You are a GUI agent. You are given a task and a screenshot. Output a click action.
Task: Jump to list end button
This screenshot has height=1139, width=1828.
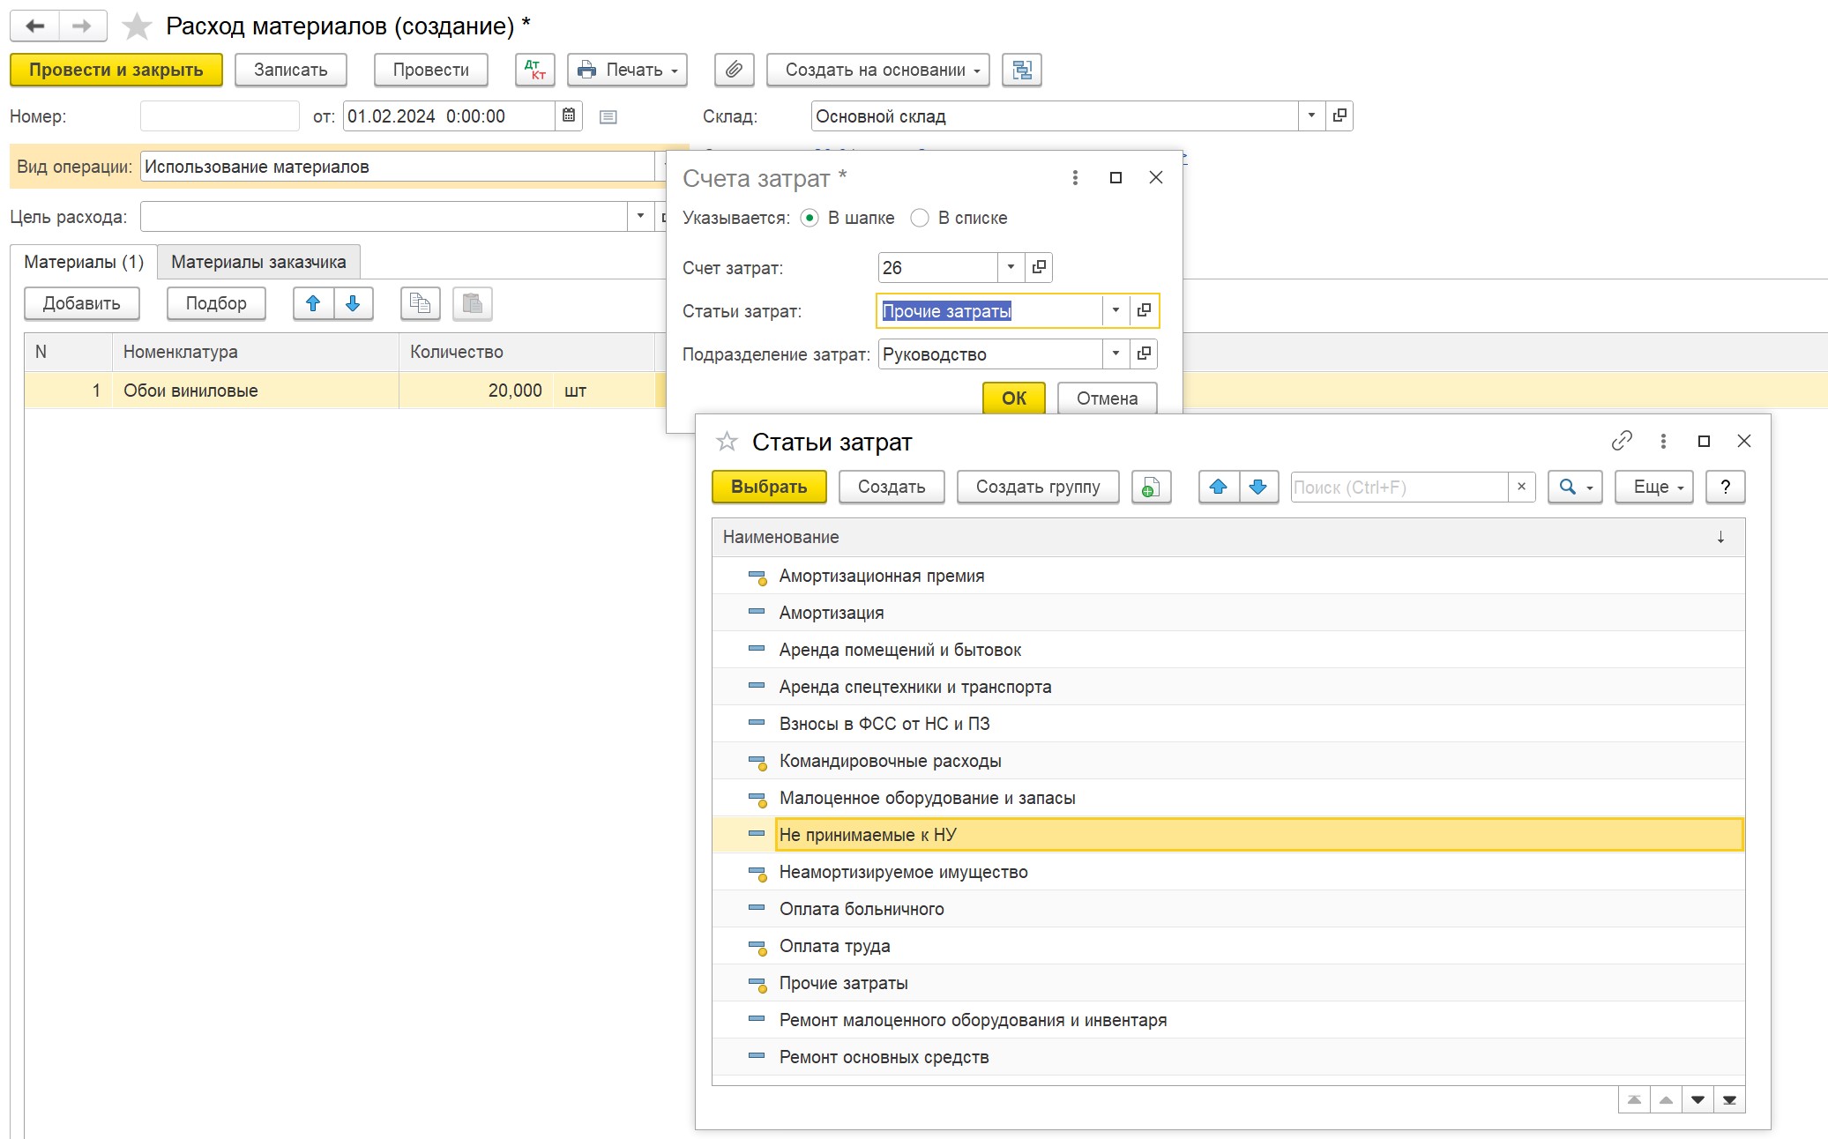(x=1729, y=1099)
